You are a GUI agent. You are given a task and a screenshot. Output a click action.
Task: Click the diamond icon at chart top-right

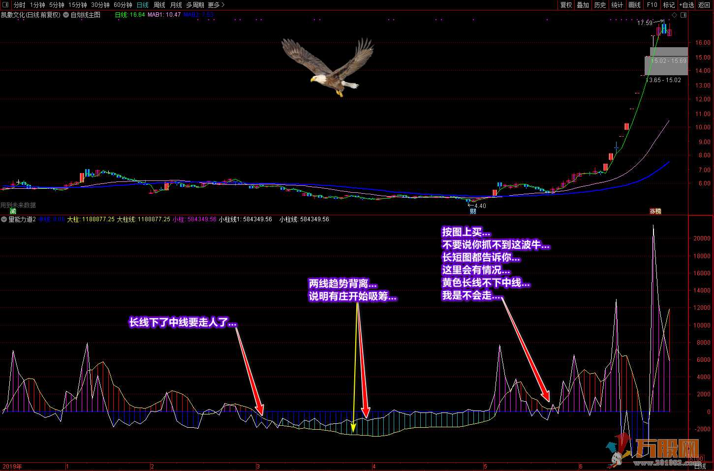675,15
